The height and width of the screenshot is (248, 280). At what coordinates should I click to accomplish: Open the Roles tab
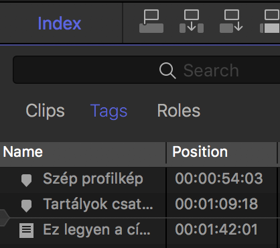(179, 111)
